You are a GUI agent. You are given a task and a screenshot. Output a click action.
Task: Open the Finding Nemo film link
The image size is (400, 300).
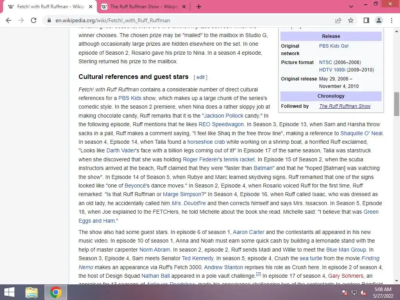click(x=370, y=259)
